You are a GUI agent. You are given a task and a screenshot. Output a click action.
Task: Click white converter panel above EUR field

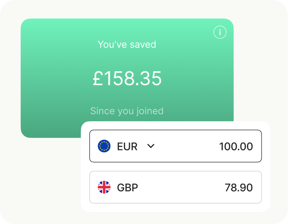click(x=175, y=125)
